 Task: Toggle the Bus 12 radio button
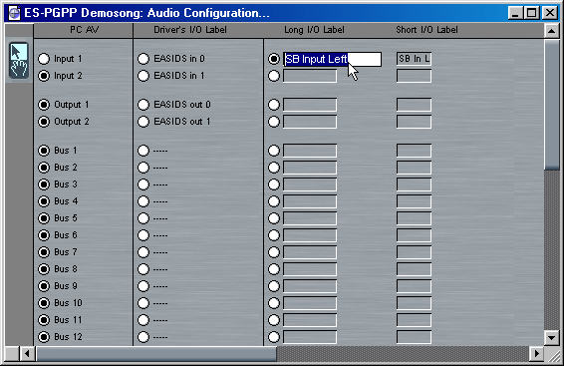[x=44, y=337]
